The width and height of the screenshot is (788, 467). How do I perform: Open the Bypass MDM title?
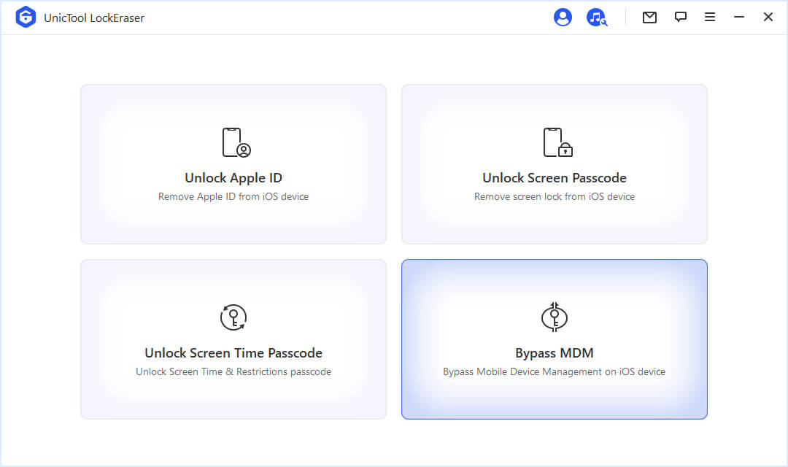click(555, 353)
